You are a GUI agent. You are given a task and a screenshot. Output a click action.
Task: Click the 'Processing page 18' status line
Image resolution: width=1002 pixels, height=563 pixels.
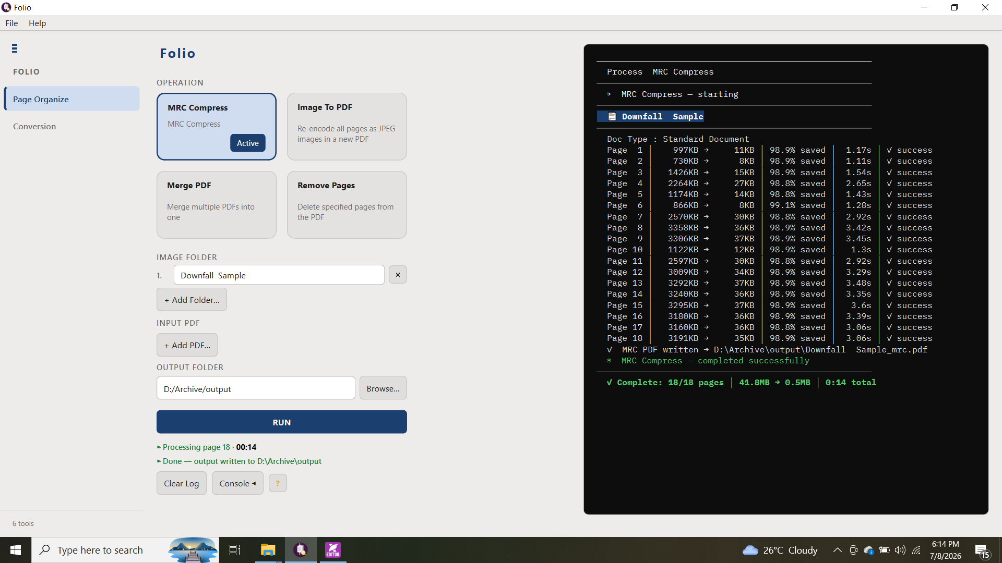pyautogui.click(x=207, y=447)
